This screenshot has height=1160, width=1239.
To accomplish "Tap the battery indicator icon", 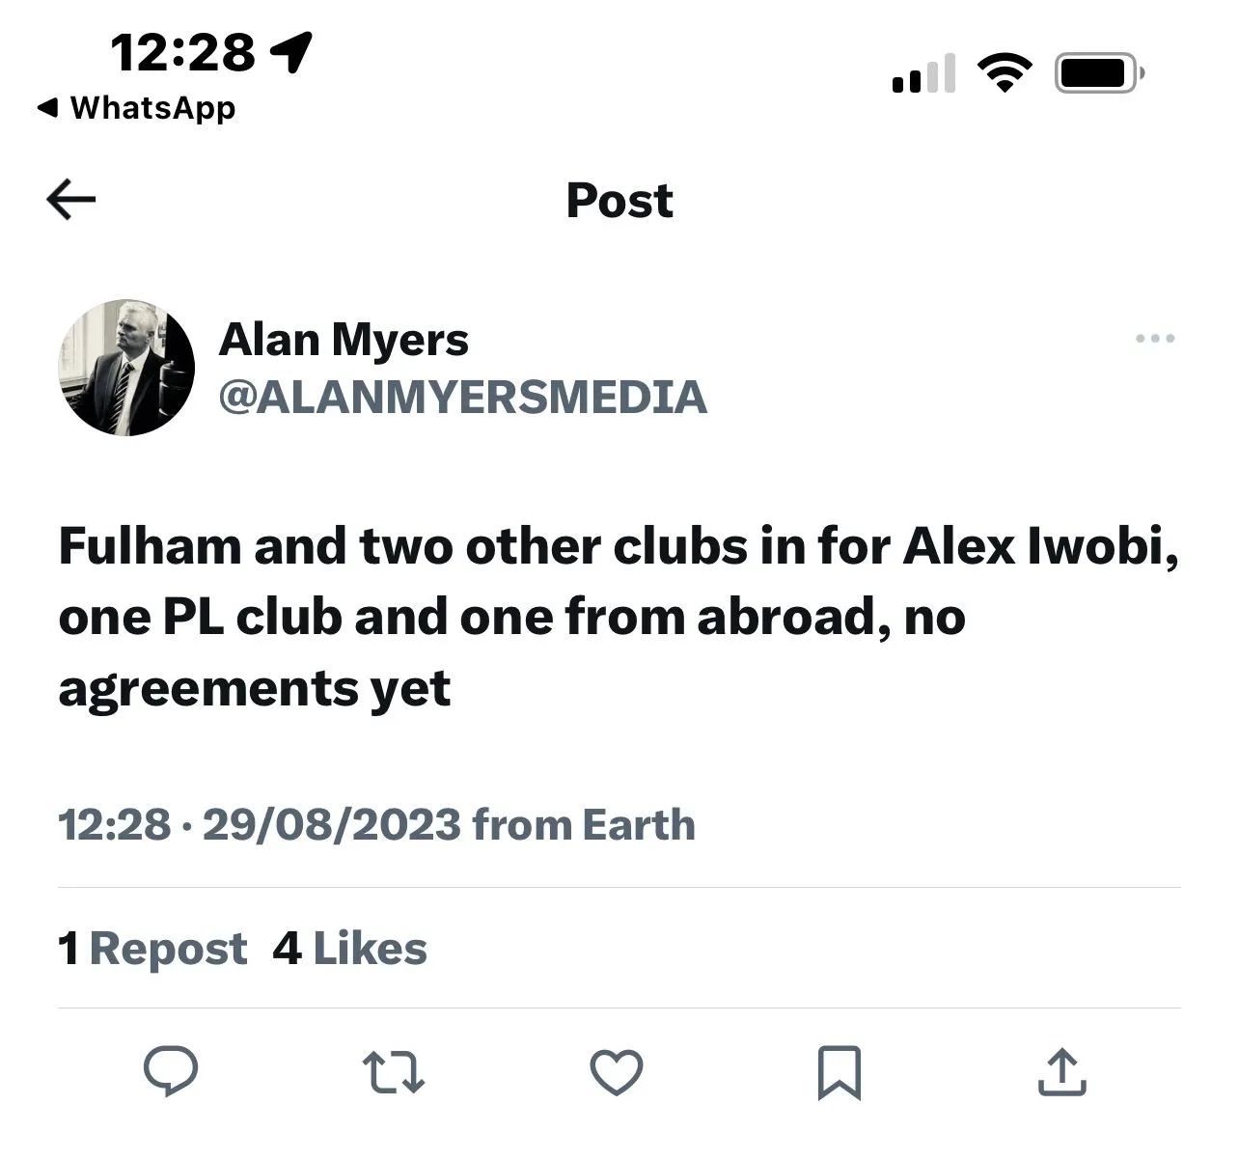I will point(1099,73).
